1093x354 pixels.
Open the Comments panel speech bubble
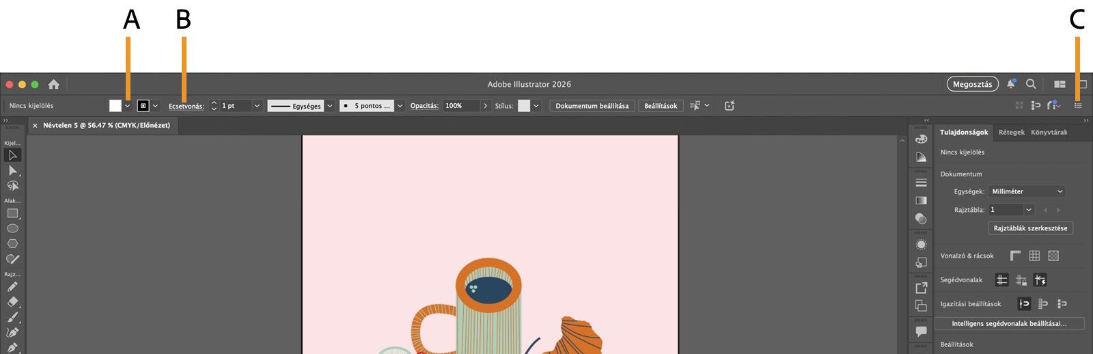click(921, 331)
